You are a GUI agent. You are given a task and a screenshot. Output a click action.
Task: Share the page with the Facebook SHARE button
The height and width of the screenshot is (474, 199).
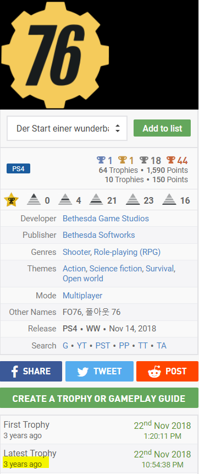(31, 371)
